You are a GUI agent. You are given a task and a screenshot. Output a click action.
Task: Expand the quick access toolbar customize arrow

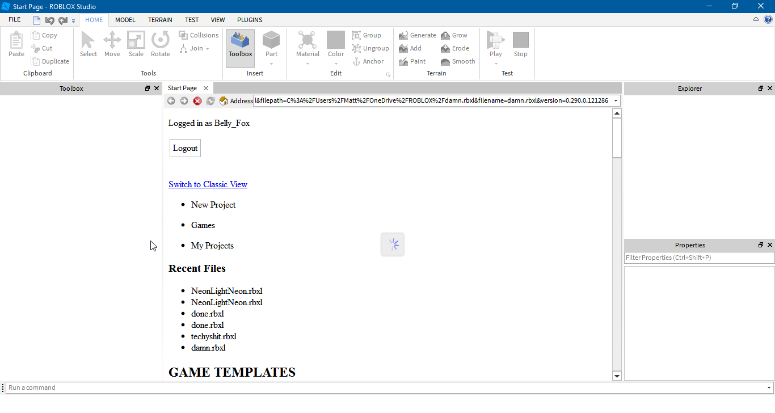coord(73,21)
